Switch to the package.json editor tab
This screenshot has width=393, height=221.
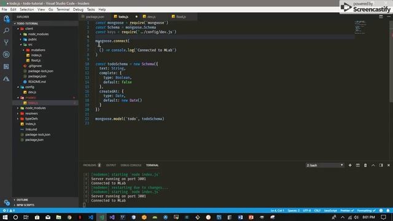point(95,17)
